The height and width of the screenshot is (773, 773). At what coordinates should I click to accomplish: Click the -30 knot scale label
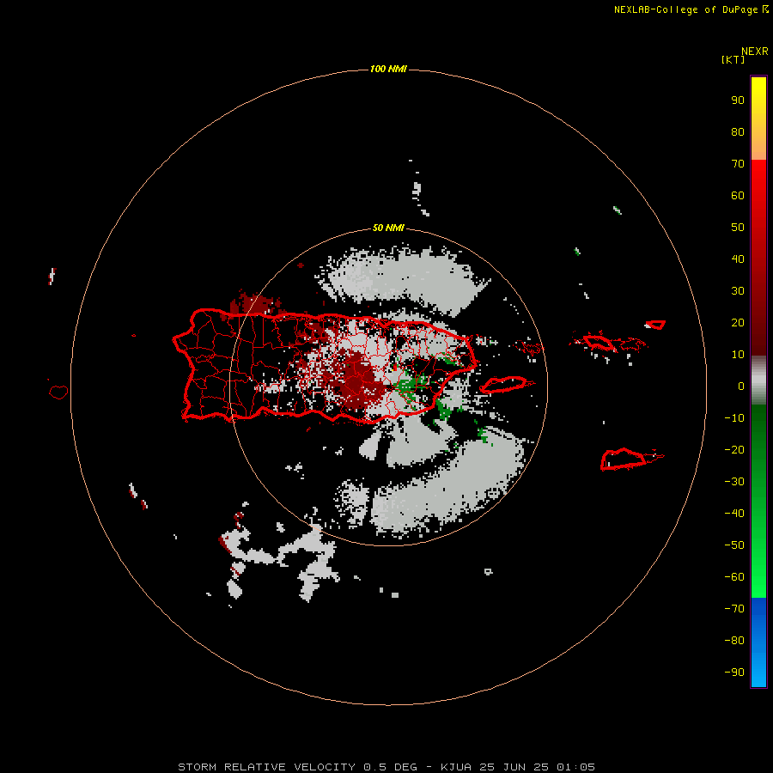tap(734, 482)
